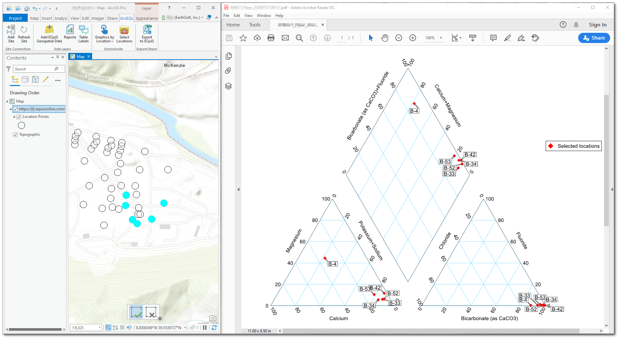Click the Share button in Acrobat
This screenshot has height=339, width=619.
tap(594, 38)
